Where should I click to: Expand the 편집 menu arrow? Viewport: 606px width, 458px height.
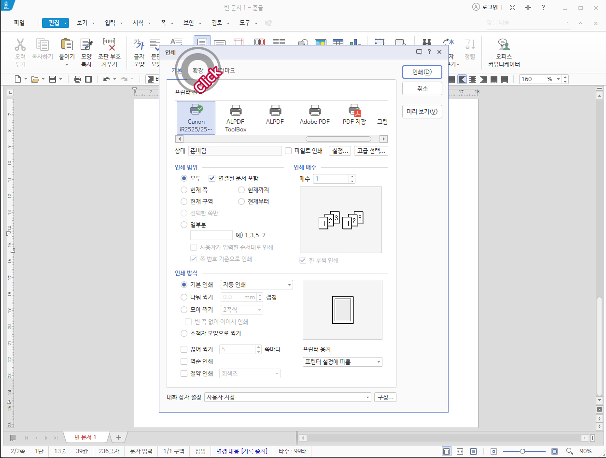coord(65,23)
